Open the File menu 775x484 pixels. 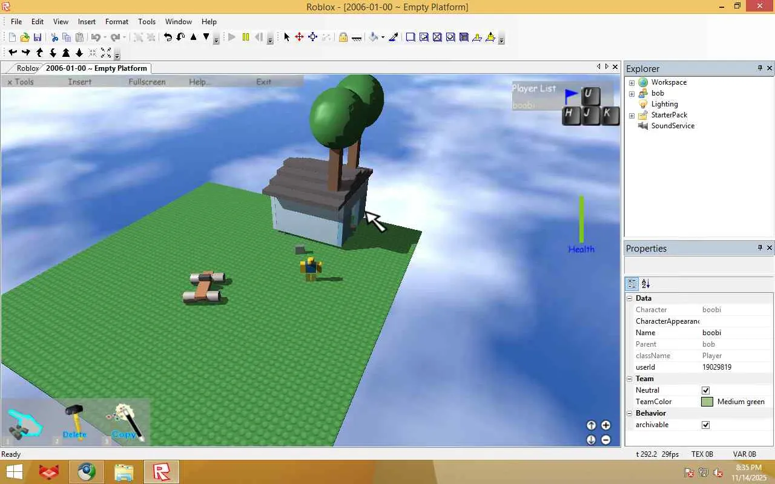click(x=16, y=21)
